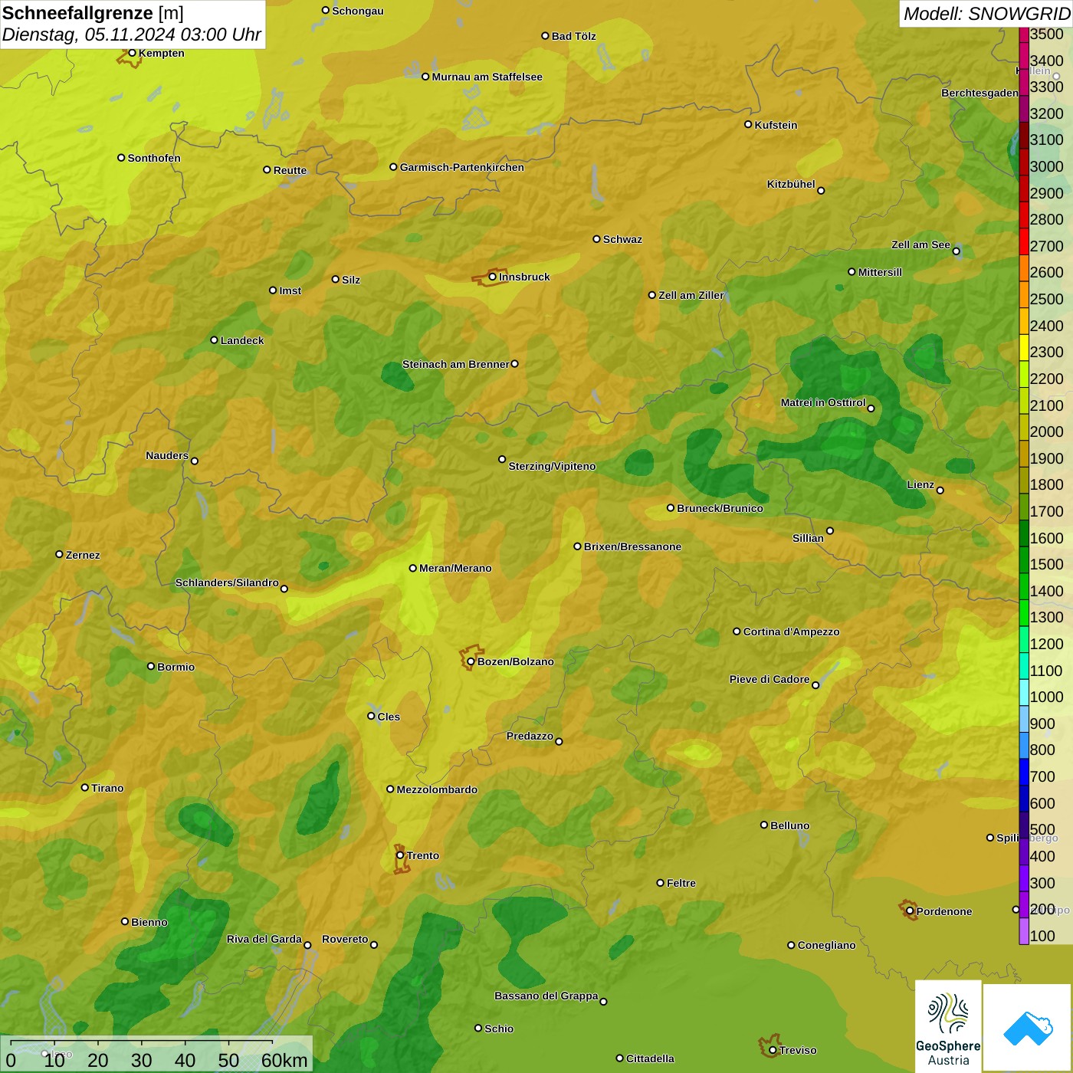Click the 'Meran/Merano' label
1073x1073 pixels.
(455, 568)
